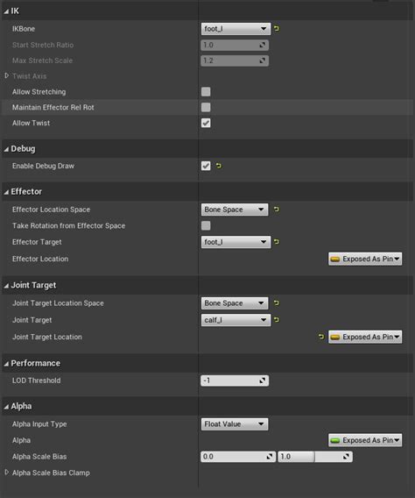Image resolution: width=415 pixels, height=498 pixels.
Task: Click the Alpha Scale Bias 1.0 slider field
Action: click(x=315, y=457)
